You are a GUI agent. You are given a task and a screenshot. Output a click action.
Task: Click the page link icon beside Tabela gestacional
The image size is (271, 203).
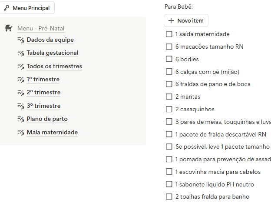click(21, 53)
